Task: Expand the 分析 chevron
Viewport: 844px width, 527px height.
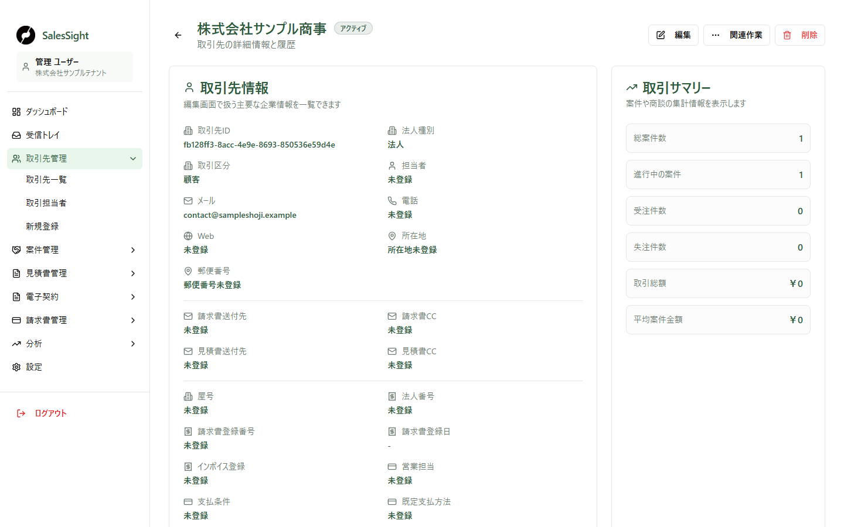Action: (133, 344)
